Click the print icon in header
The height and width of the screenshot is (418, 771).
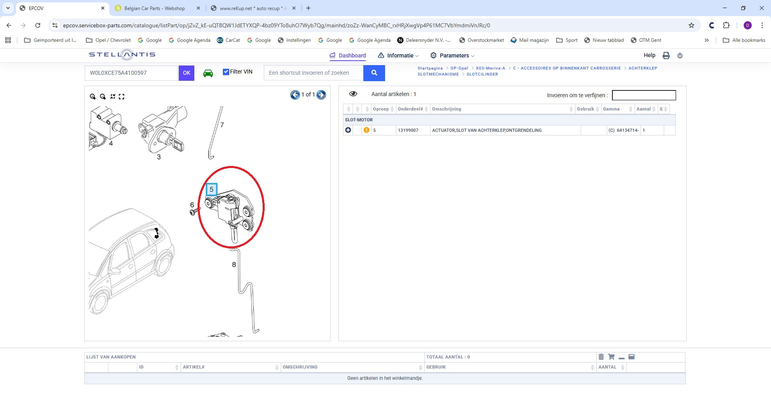pos(666,55)
